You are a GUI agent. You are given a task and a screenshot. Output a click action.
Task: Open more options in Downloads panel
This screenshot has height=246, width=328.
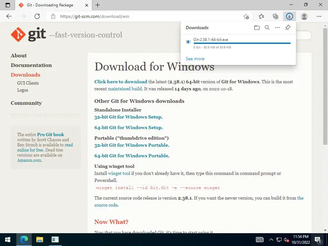coord(277,28)
